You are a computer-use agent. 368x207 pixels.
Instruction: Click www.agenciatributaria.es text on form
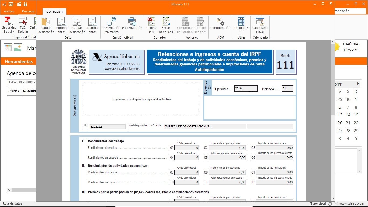(122, 69)
